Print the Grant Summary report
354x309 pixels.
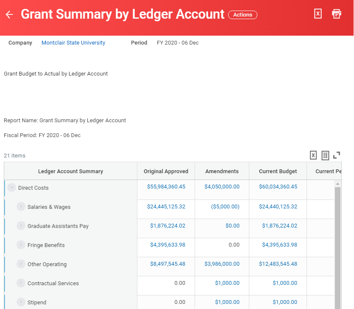(x=337, y=14)
